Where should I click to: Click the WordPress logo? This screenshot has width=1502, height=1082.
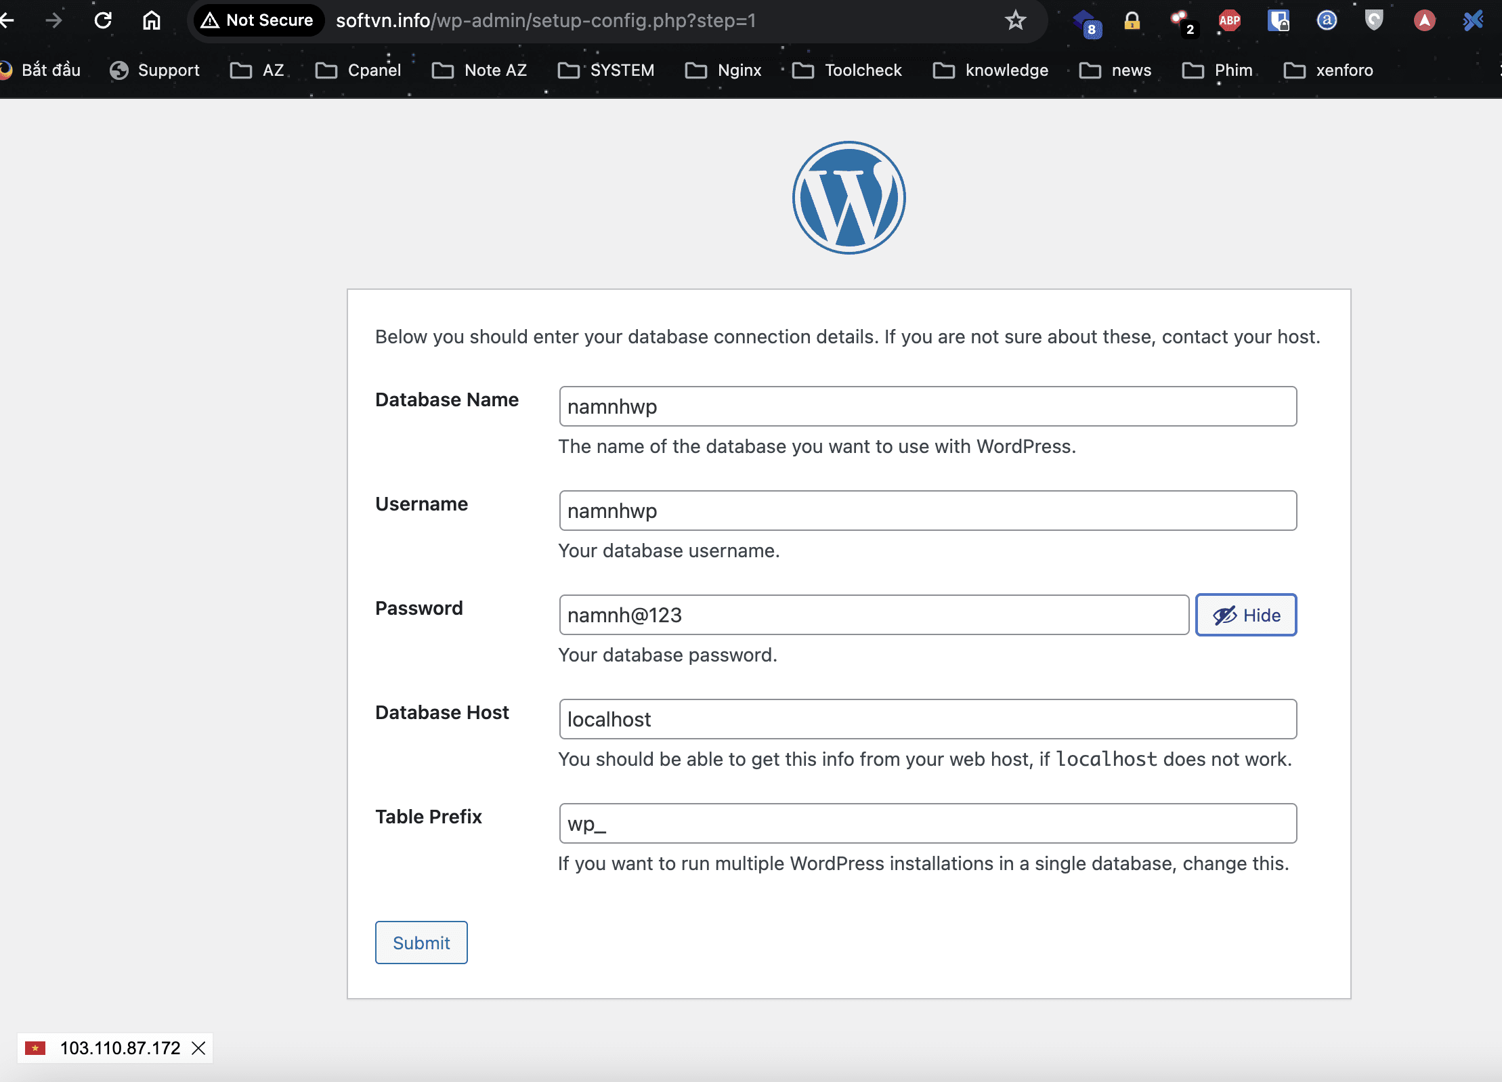pos(849,198)
